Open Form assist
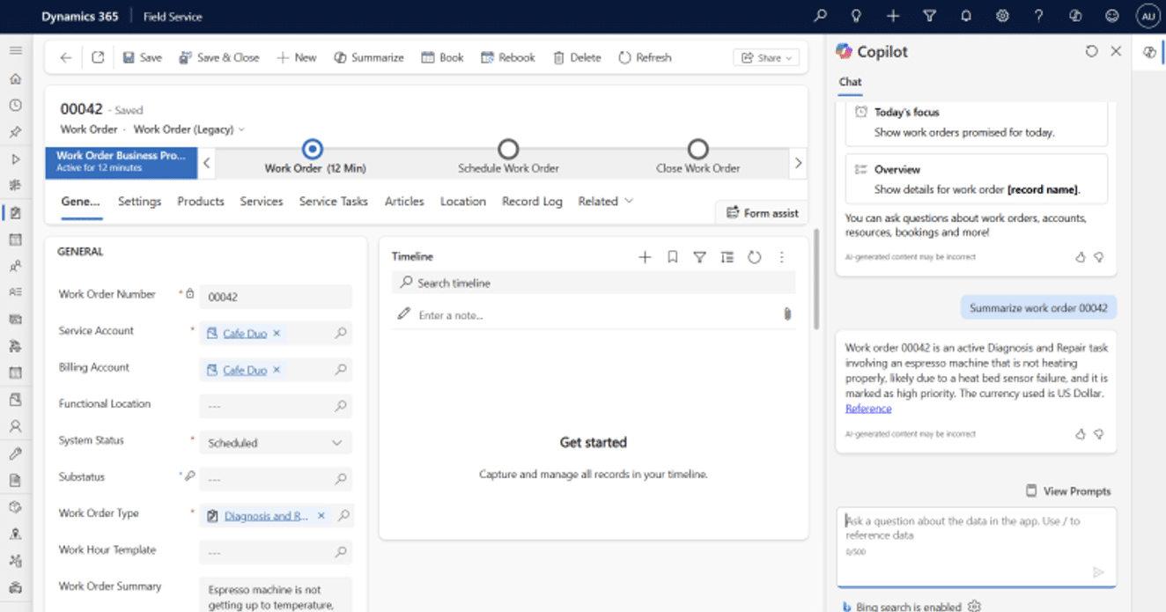This screenshot has height=612, width=1166. coord(762,213)
